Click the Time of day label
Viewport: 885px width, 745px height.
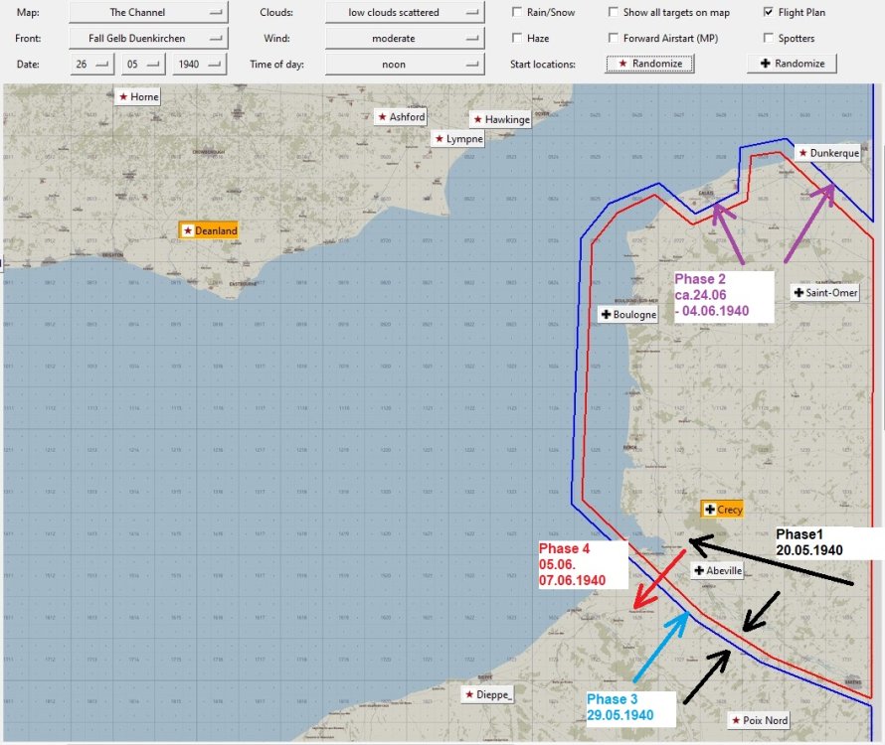276,65
